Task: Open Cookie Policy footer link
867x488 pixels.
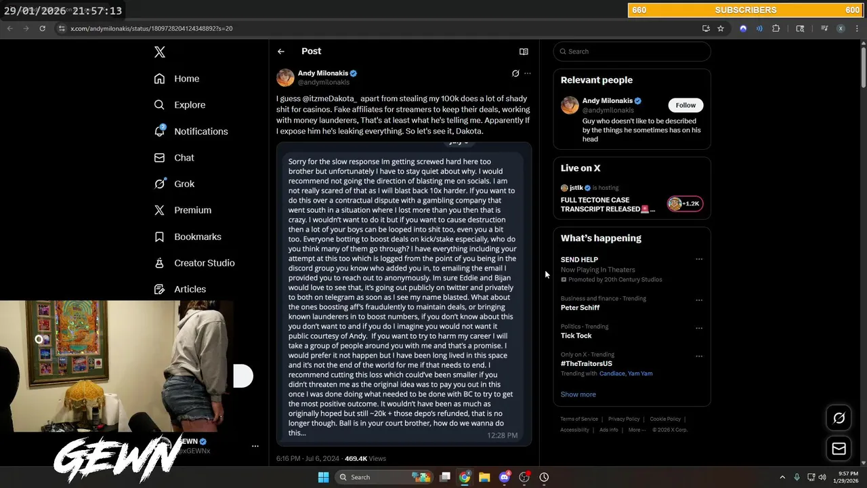Action: point(665,419)
